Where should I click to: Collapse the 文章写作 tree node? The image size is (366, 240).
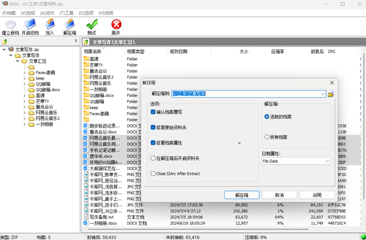11,55
